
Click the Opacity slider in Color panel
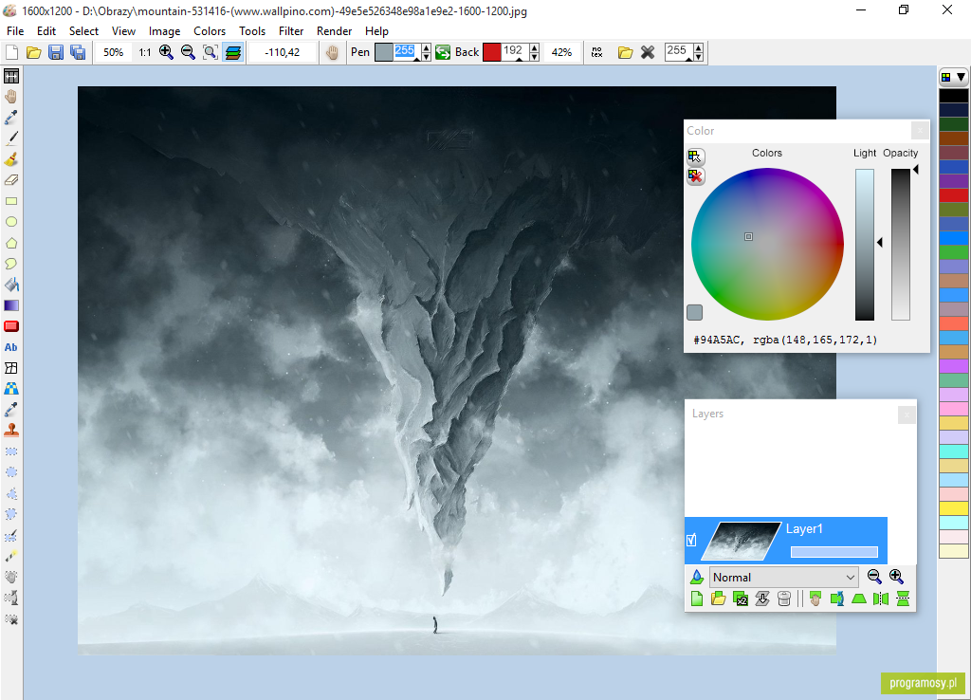pos(901,245)
